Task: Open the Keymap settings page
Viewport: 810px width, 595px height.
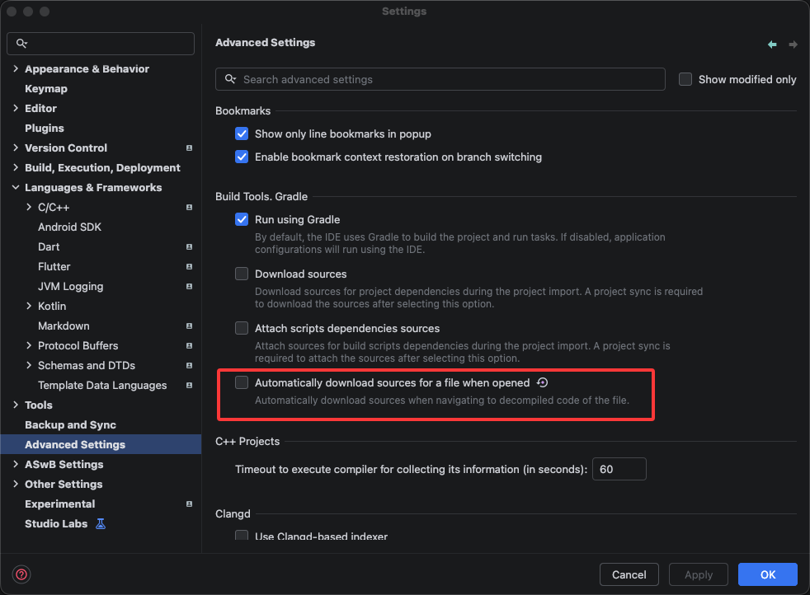Action: pyautogui.click(x=46, y=89)
